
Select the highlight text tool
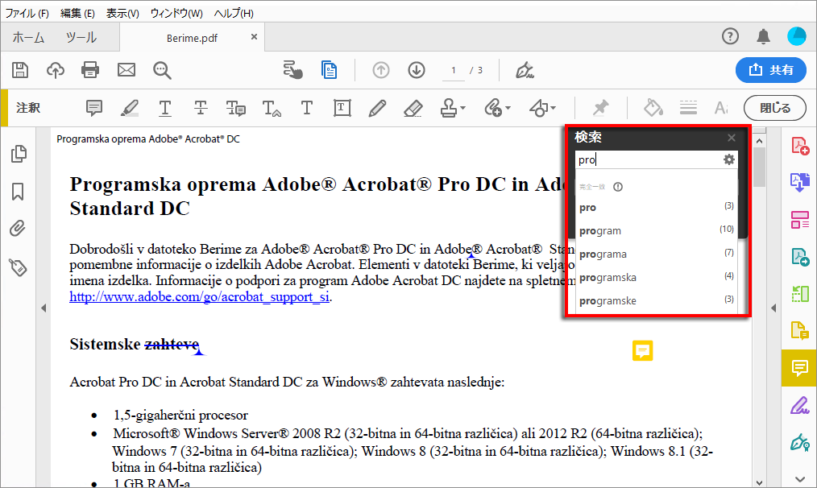[x=129, y=108]
